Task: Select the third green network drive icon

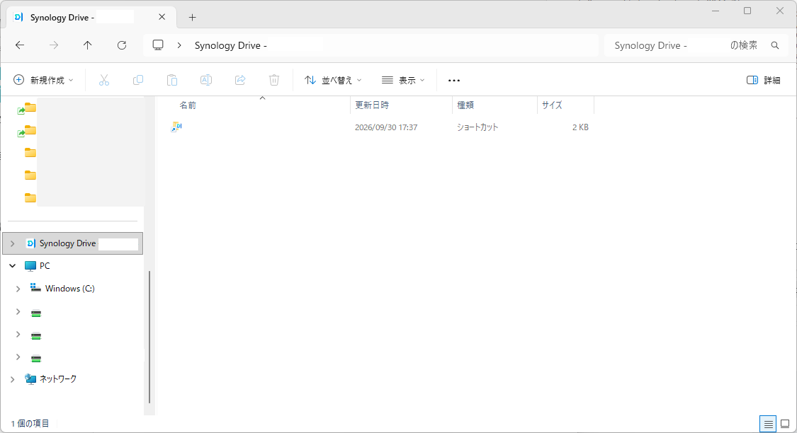Action: tap(36, 359)
